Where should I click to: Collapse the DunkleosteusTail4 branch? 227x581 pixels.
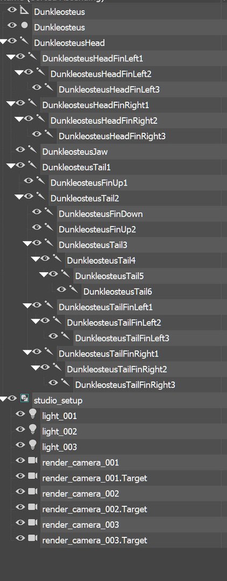coord(35,259)
